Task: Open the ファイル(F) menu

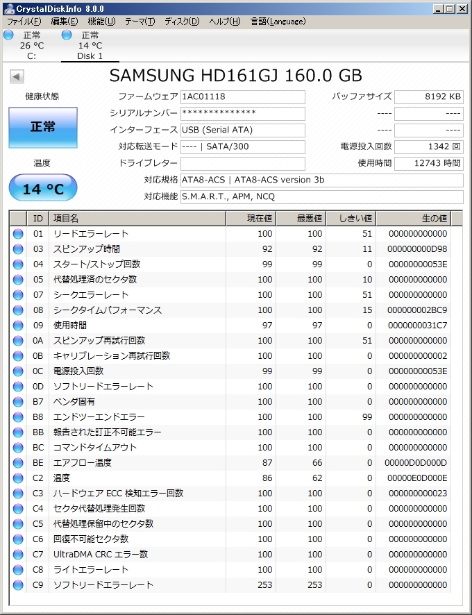Action: pos(24,22)
